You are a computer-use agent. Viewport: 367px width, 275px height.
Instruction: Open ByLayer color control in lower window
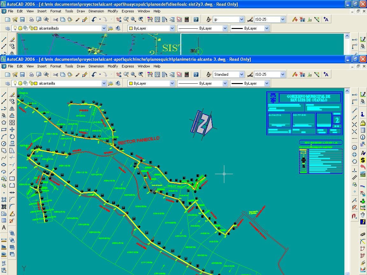tap(172, 83)
